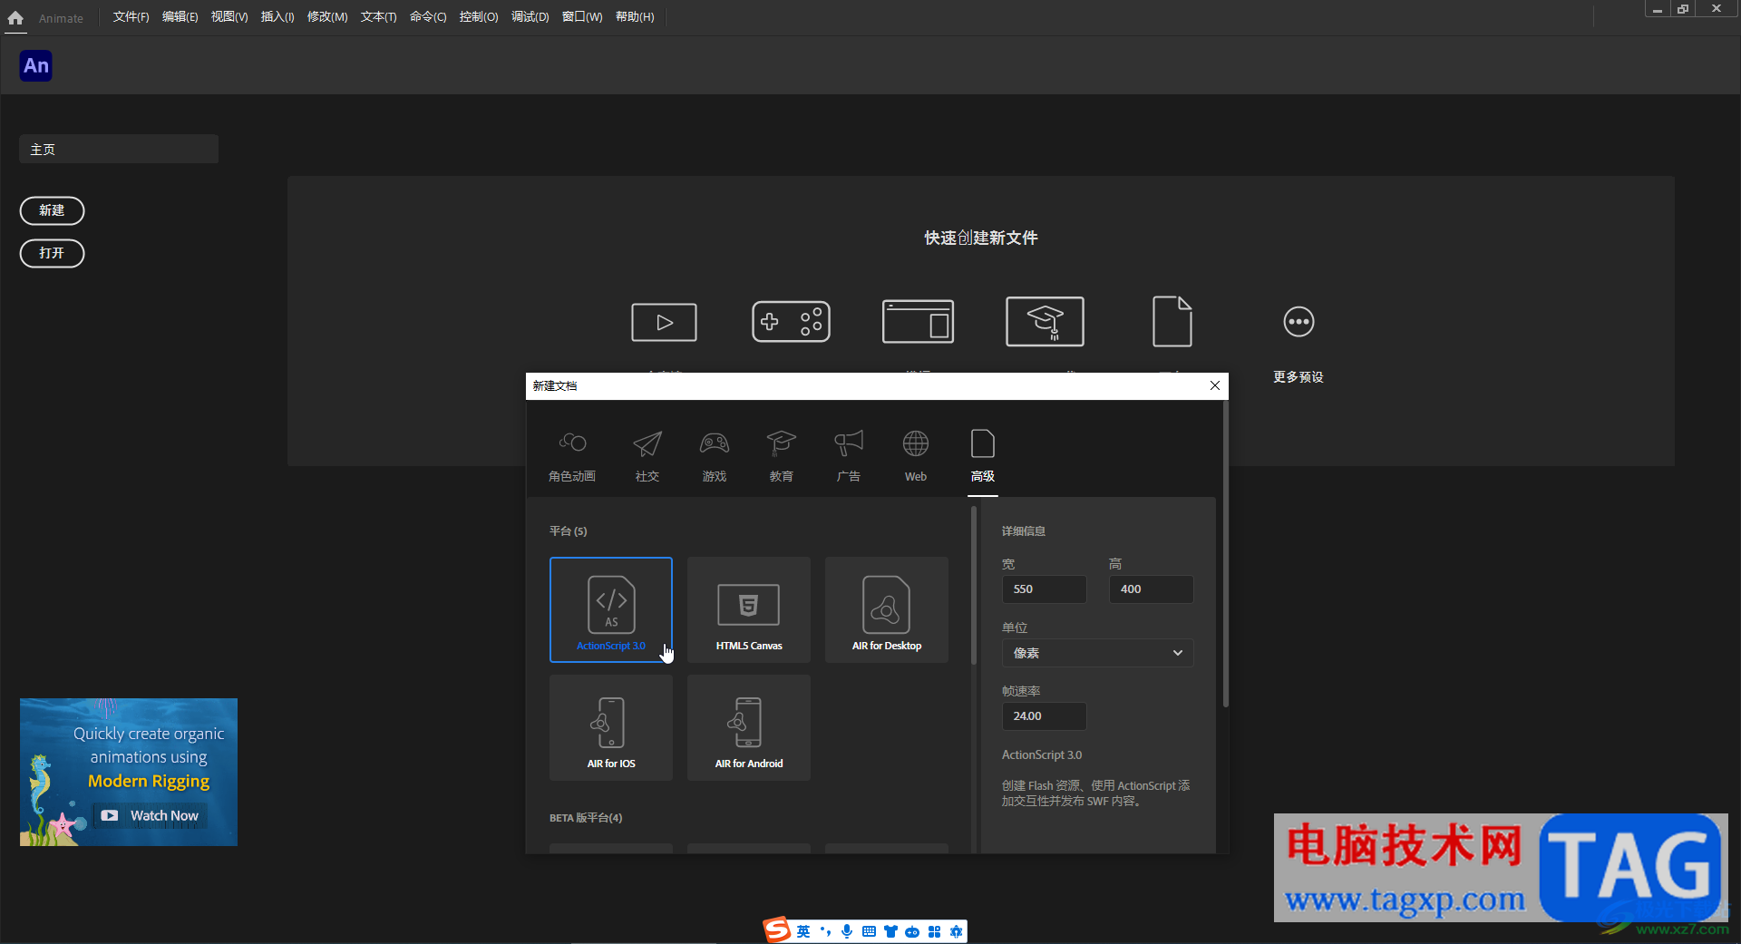1741x944 pixels.
Task: Open the 编辑(E) menu
Action: point(180,17)
